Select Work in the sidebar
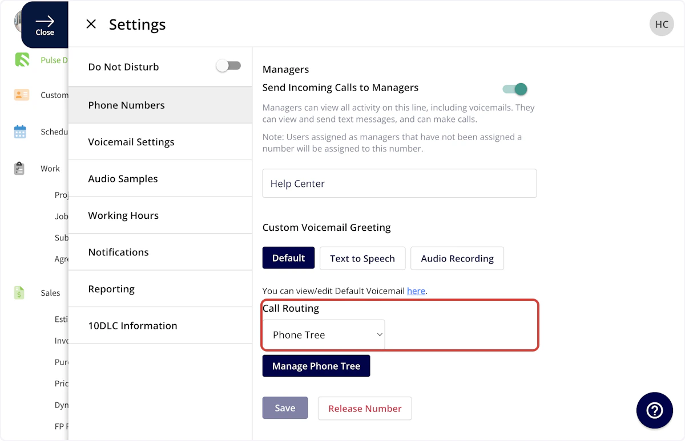This screenshot has width=685, height=441. (x=50, y=169)
